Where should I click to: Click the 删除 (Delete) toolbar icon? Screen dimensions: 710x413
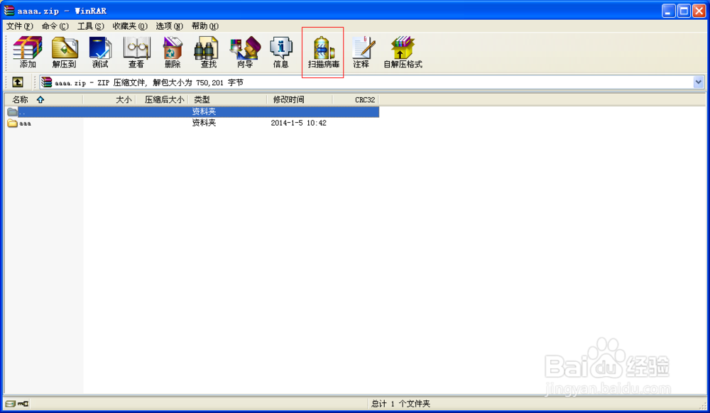tap(173, 52)
